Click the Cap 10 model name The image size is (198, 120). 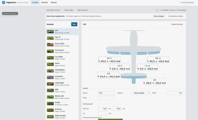tap(58, 37)
